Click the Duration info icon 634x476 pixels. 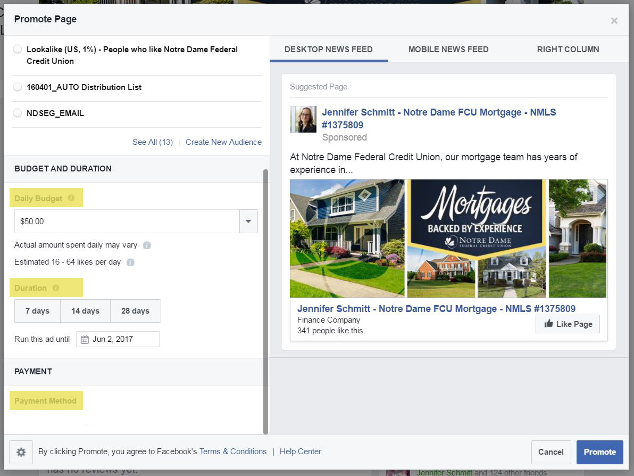[56, 288]
